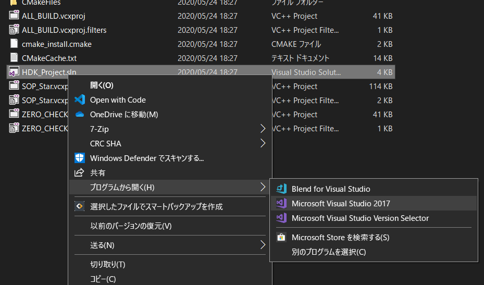
Task: Click the Visual Studio Solut... type cell
Action: pyautogui.click(x=306, y=72)
